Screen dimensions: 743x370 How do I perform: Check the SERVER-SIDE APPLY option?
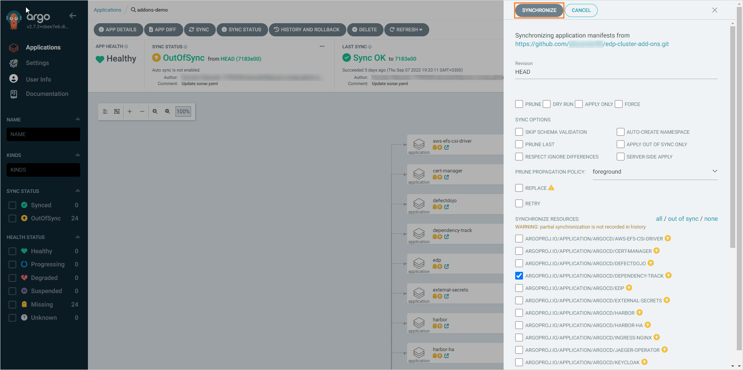pyautogui.click(x=621, y=157)
